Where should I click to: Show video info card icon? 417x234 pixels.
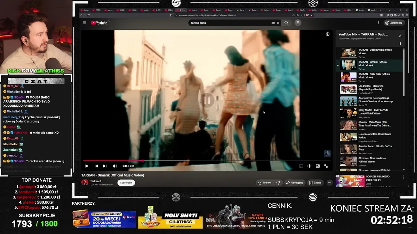tap(327, 34)
